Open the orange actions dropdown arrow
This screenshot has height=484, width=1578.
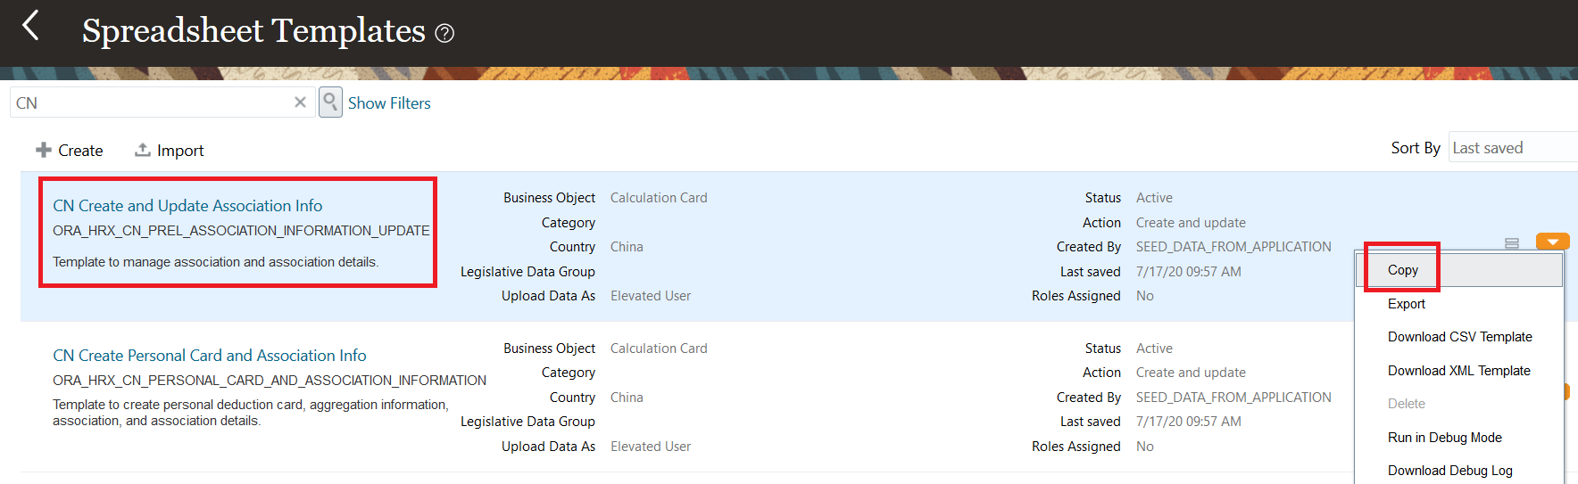pos(1552,242)
